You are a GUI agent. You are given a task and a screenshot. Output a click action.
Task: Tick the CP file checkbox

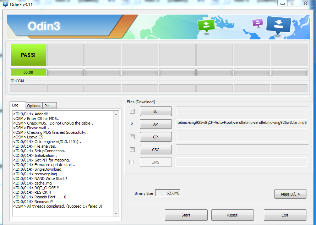(132, 137)
